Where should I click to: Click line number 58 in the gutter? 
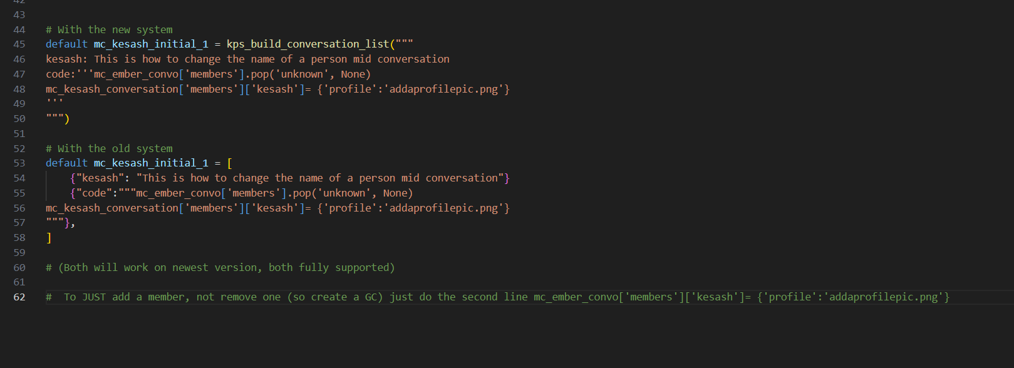pyautogui.click(x=19, y=238)
